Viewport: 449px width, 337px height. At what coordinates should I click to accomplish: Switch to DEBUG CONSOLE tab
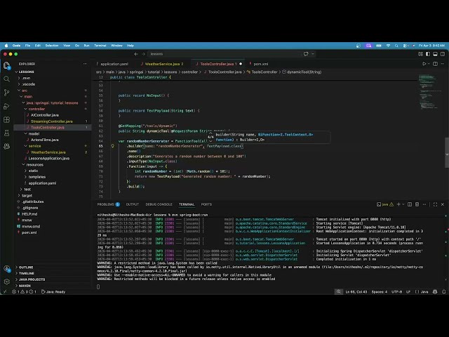[159, 204]
